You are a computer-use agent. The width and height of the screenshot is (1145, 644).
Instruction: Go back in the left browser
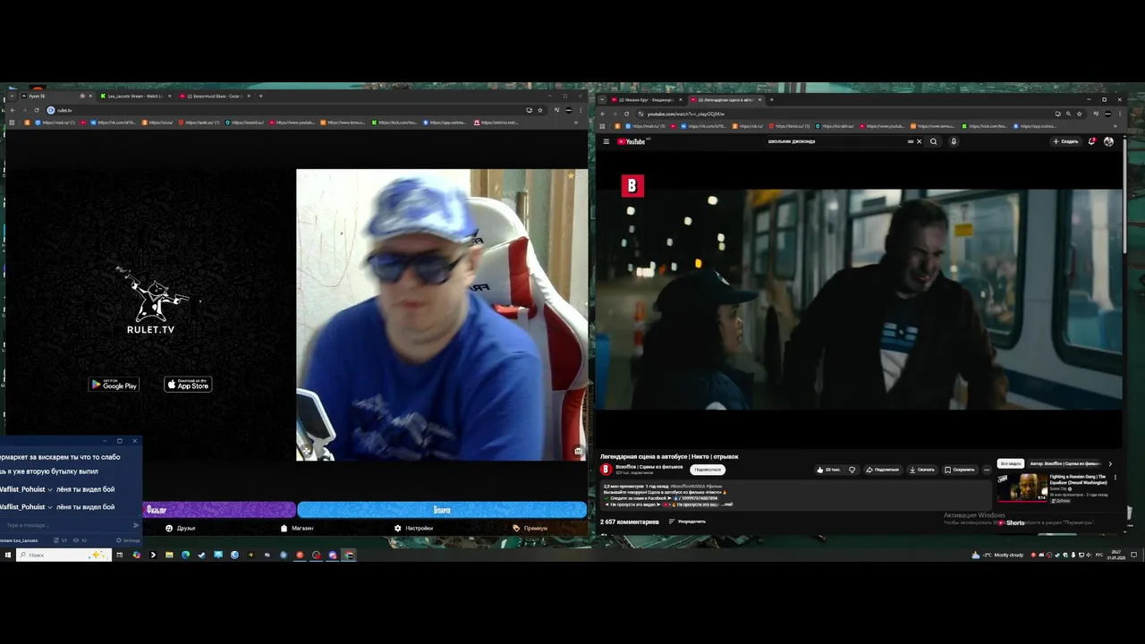(12, 110)
